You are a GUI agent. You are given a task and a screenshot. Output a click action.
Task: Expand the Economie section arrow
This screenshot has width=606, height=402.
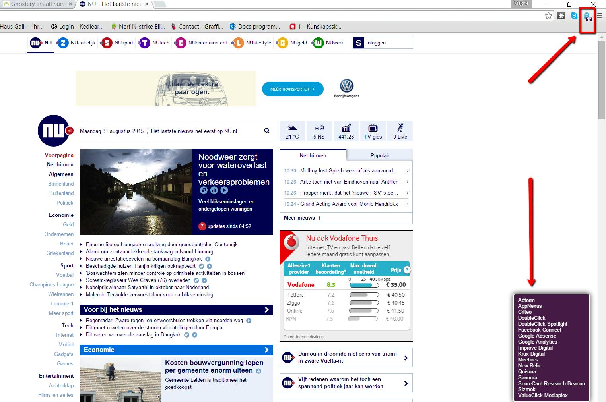tap(266, 350)
